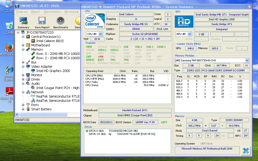
Task: Click the tree's horizontal scrollbar thumb
Action: (43, 114)
